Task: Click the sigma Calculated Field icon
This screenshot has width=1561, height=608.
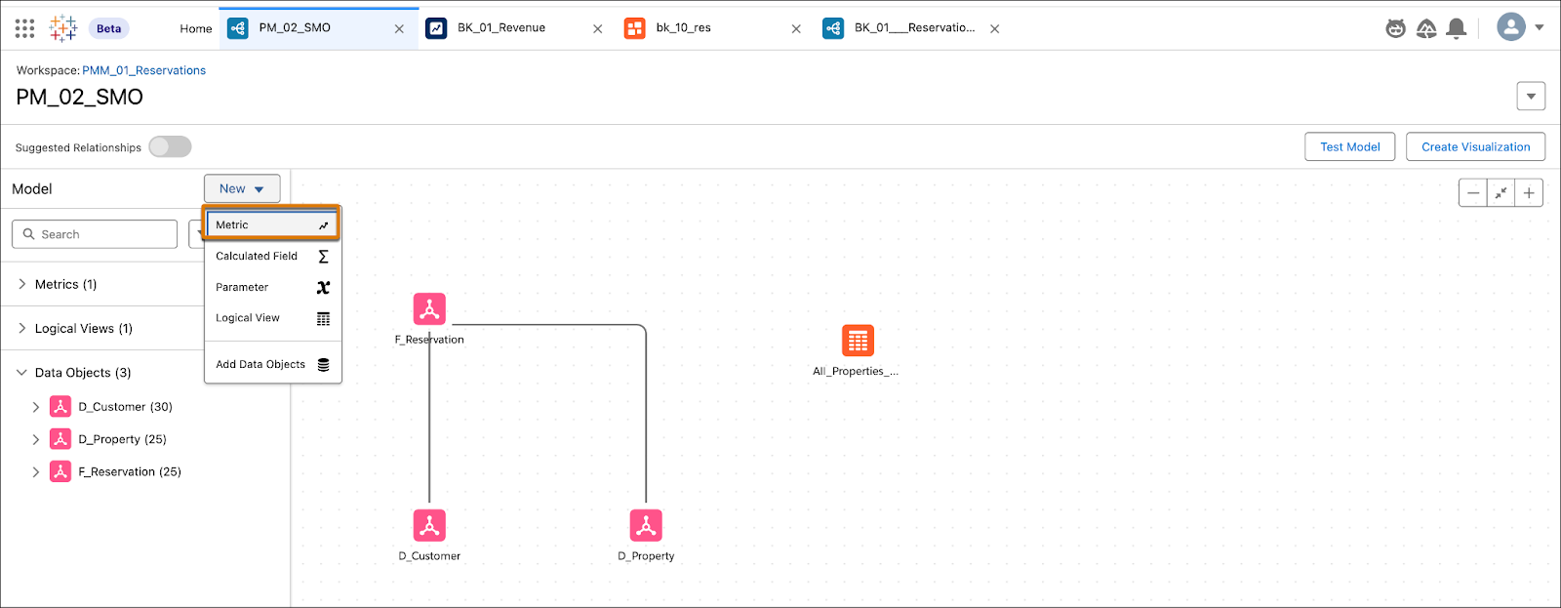Action: (x=324, y=257)
